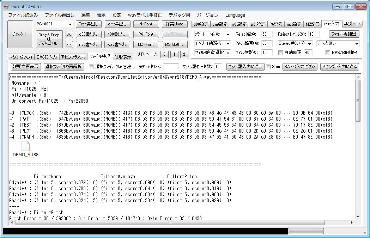Select the n80設定 tab
This screenshot has width=370, height=238.
239,24
